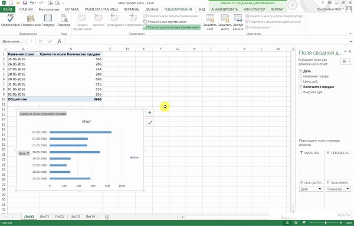
Task: Open the Тезаурус thesaurus
Action: (48, 20)
